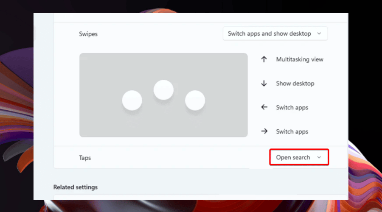Open the Taps 'Open search' dropdown
Image resolution: width=382 pixels, height=212 pixels.
[x=299, y=157]
